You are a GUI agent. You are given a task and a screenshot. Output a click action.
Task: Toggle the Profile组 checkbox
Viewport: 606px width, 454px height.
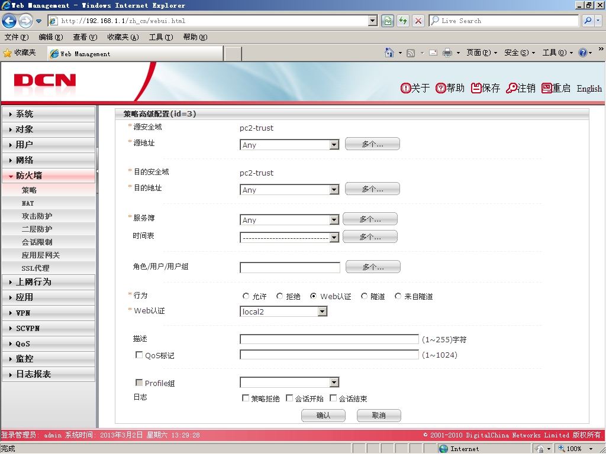tap(139, 382)
